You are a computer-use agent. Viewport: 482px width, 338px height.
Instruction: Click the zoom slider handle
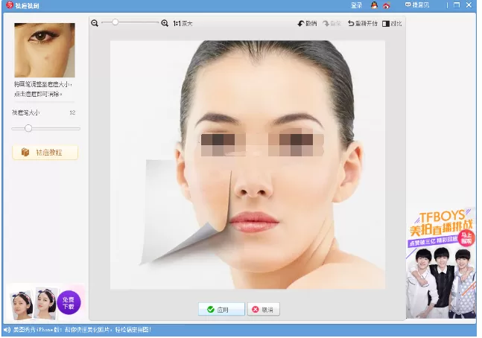115,22
